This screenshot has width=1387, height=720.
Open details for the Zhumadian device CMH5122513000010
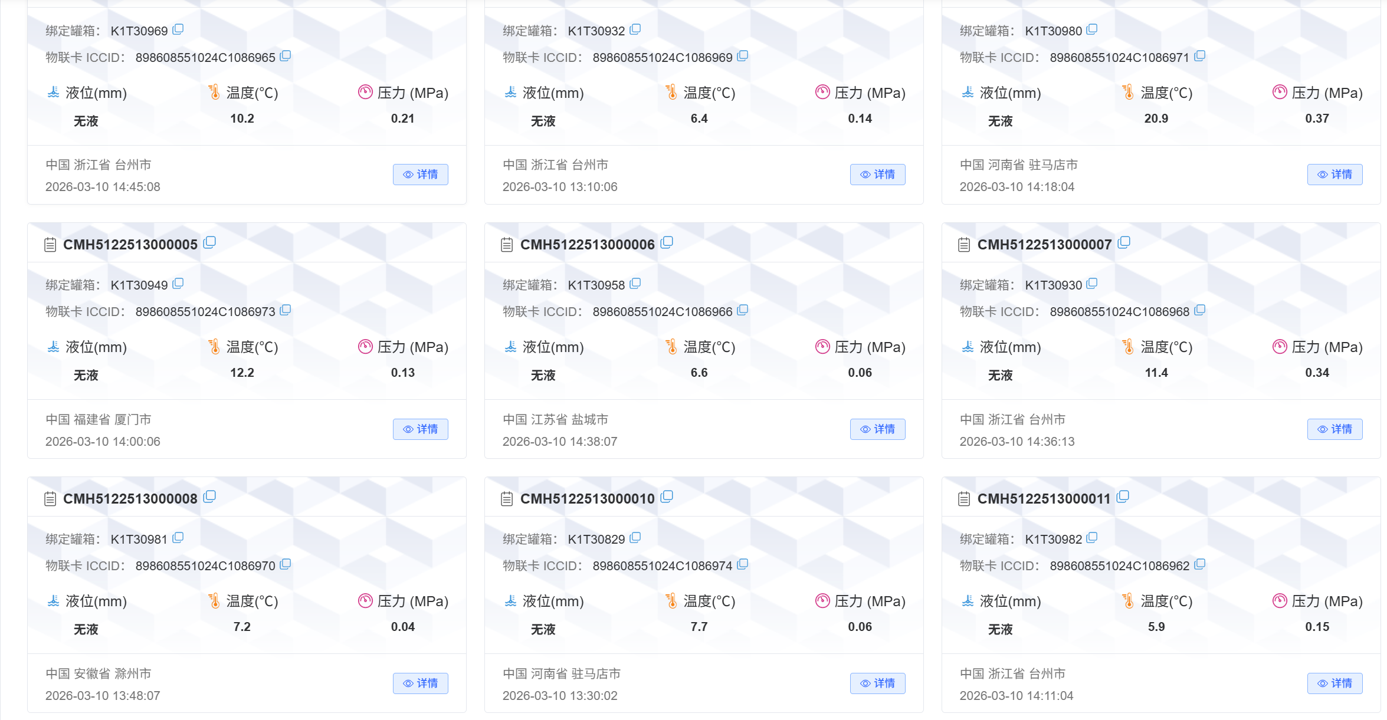pyautogui.click(x=877, y=683)
